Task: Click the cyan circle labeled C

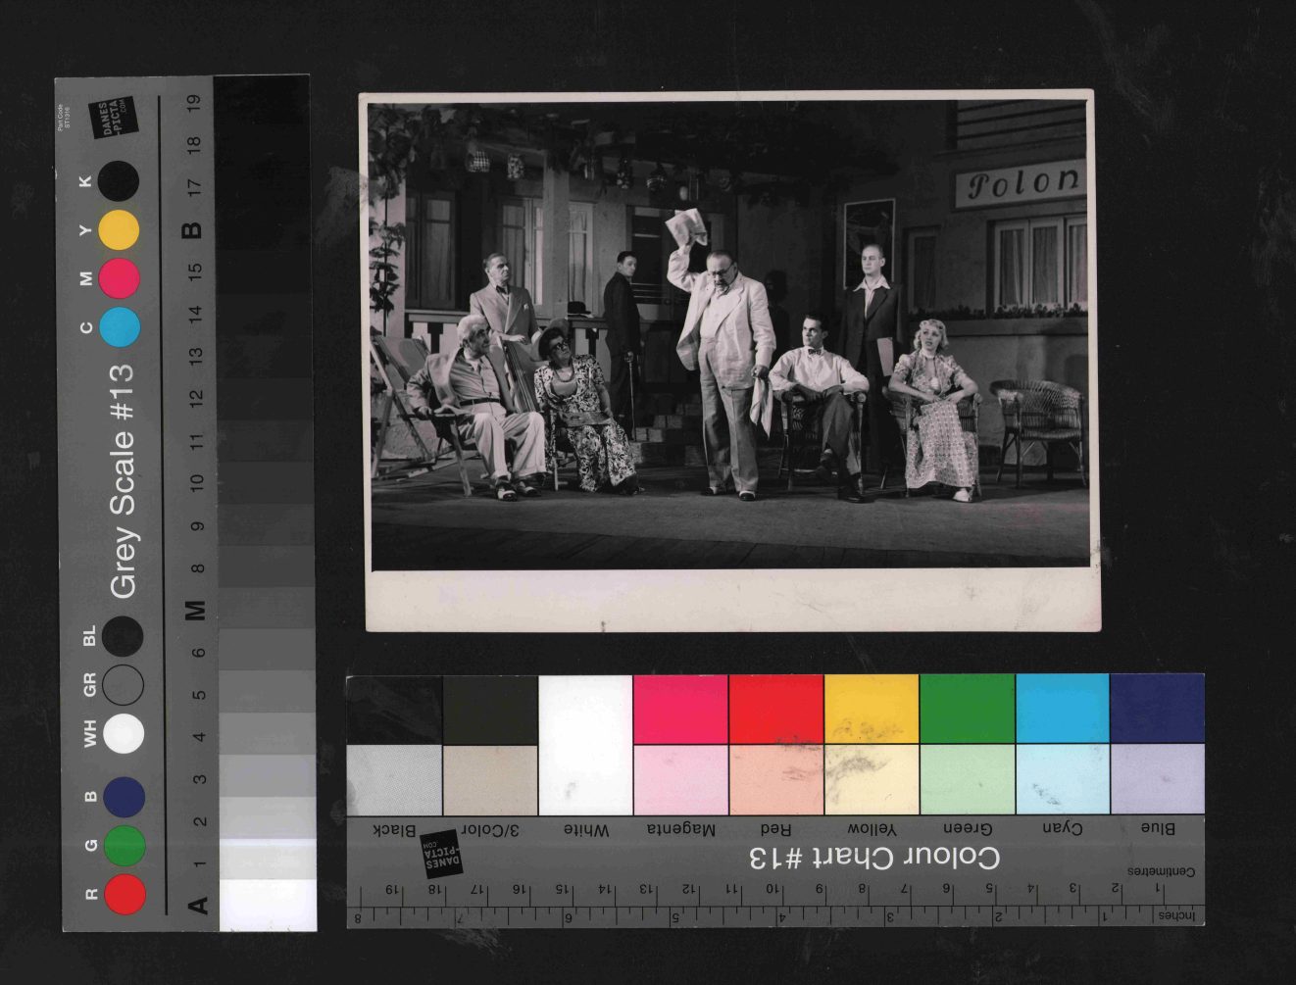Action: click(120, 327)
